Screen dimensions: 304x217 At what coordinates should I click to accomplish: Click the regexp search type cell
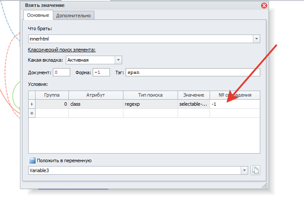[150, 104]
